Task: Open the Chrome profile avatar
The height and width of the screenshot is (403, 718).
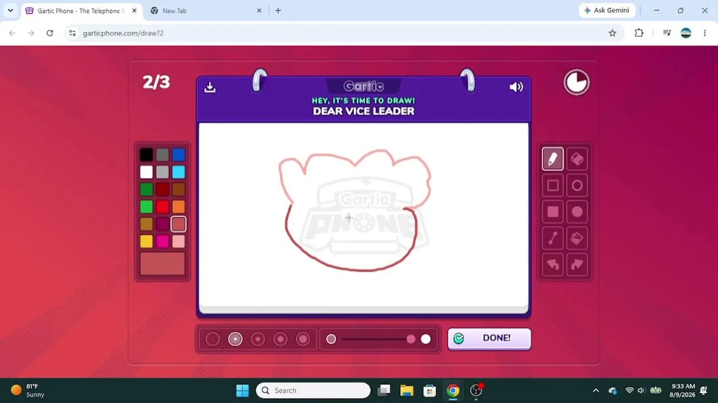Action: point(686,33)
